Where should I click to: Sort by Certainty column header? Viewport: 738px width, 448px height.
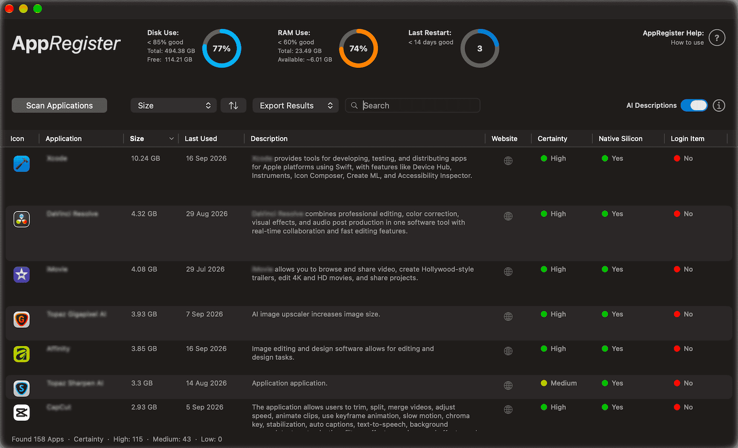click(x=552, y=139)
